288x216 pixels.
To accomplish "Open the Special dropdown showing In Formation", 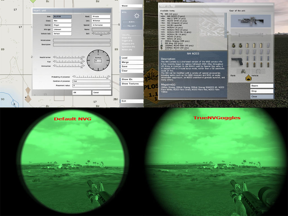I will (101, 25).
